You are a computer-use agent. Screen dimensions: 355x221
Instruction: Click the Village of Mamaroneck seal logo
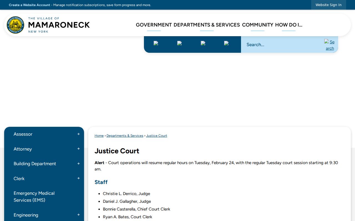point(16,25)
